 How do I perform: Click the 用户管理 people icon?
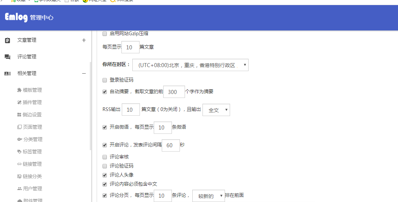point(20,189)
